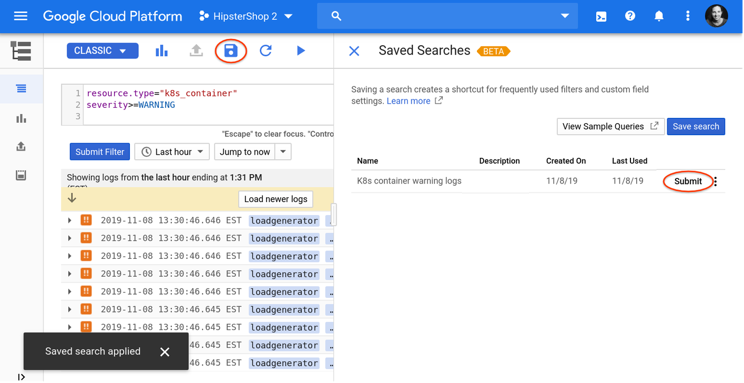The image size is (744, 383).
Task: Click the down arrow in the yellow bar
Action: pyautogui.click(x=72, y=198)
